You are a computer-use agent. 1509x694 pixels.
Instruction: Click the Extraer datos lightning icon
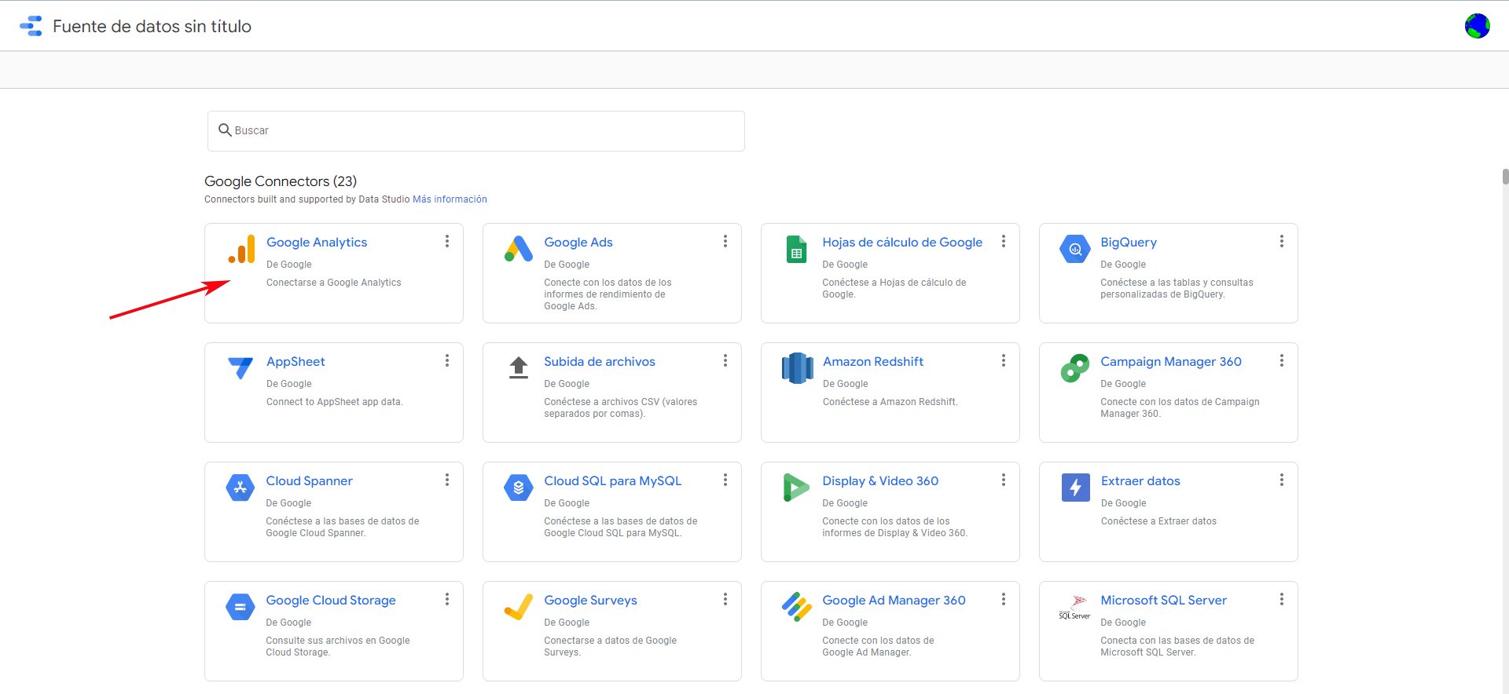coord(1075,488)
